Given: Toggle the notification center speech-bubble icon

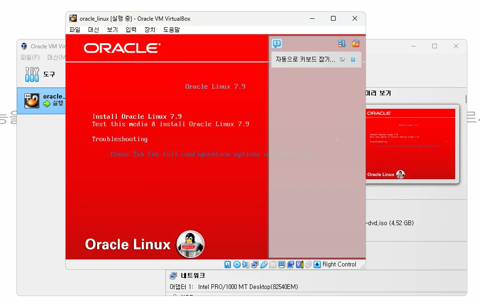Looking at the screenshot, I should 277,44.
